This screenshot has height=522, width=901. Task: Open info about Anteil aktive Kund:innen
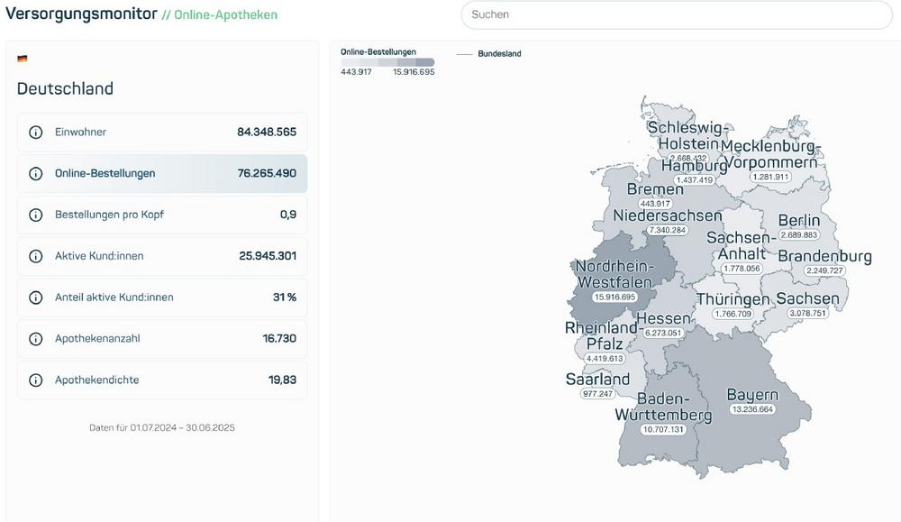[35, 297]
